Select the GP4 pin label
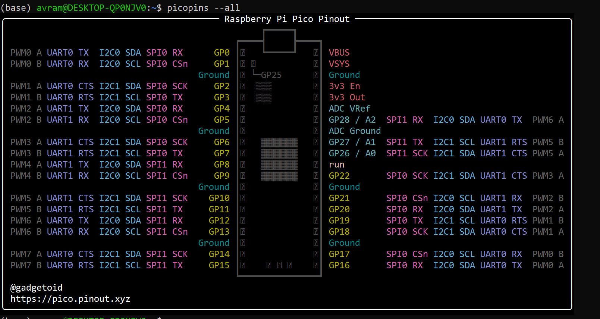Viewport: 600px width, 319px height. click(x=222, y=109)
